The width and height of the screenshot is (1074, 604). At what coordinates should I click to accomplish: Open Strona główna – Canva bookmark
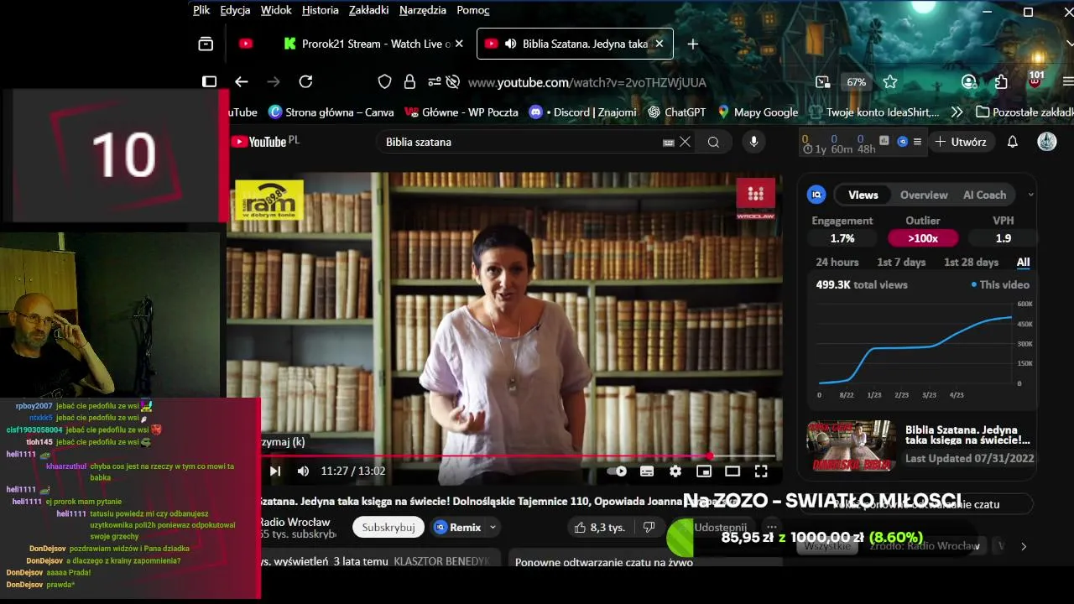331,112
